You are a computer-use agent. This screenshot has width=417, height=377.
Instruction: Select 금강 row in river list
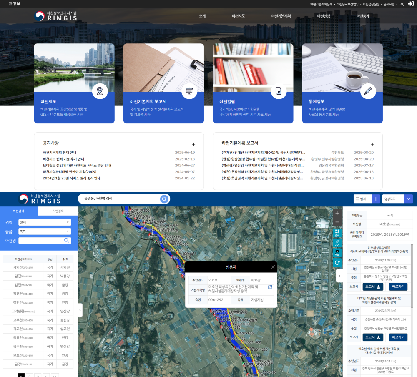point(38,364)
